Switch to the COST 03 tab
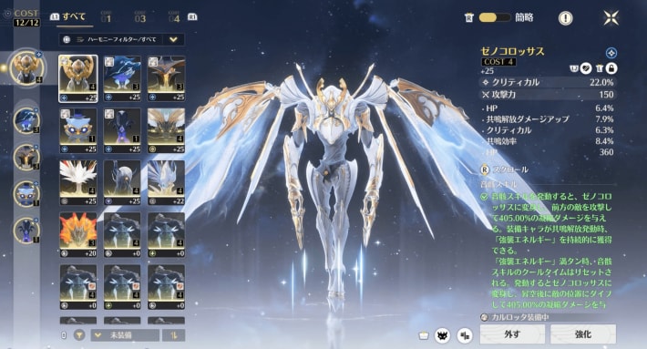Image resolution: width=647 pixels, height=349 pixels. tap(140, 17)
